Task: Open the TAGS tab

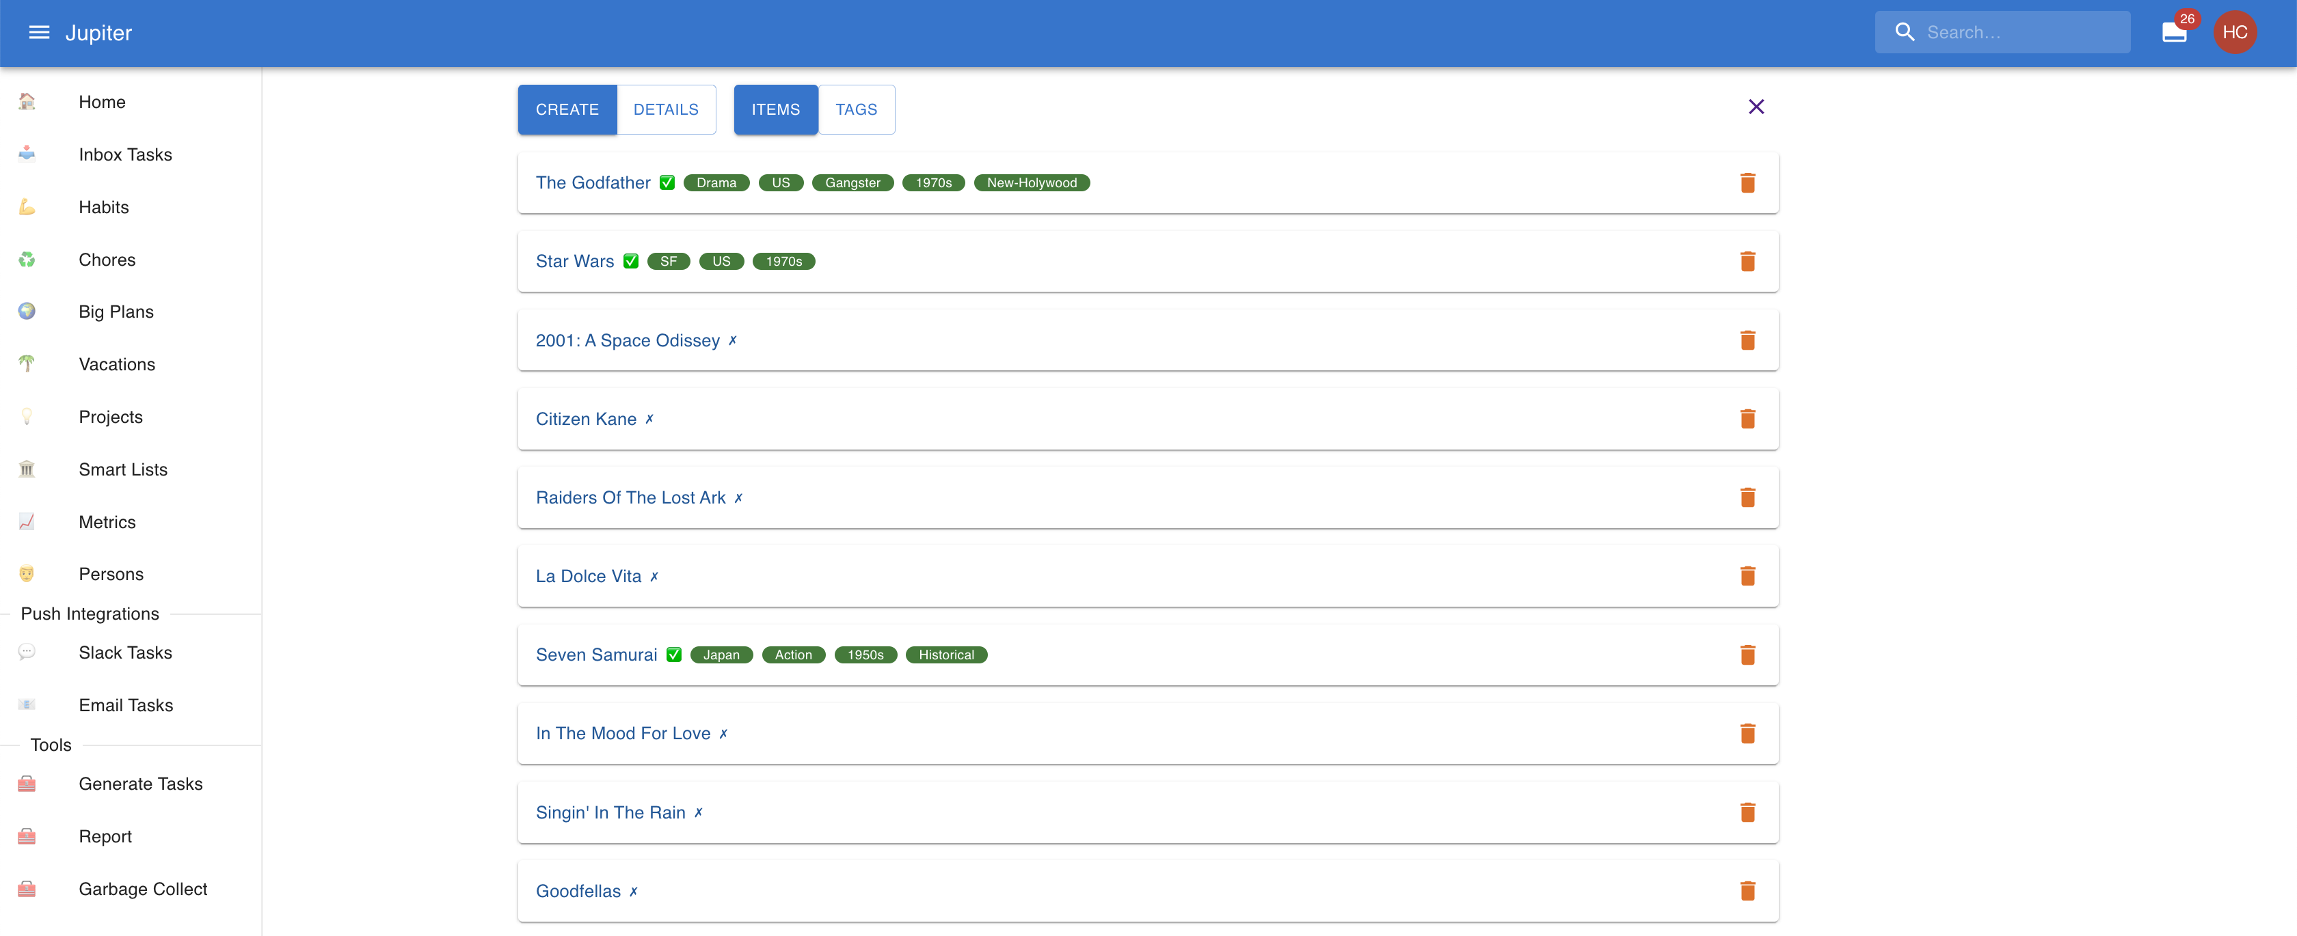Action: pos(856,109)
